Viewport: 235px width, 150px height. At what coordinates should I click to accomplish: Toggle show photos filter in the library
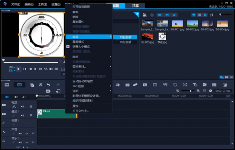(167, 15)
